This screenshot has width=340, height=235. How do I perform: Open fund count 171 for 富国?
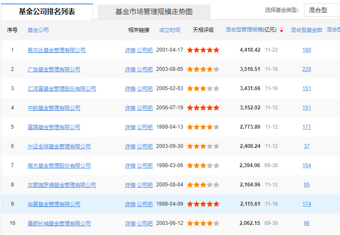point(307,127)
